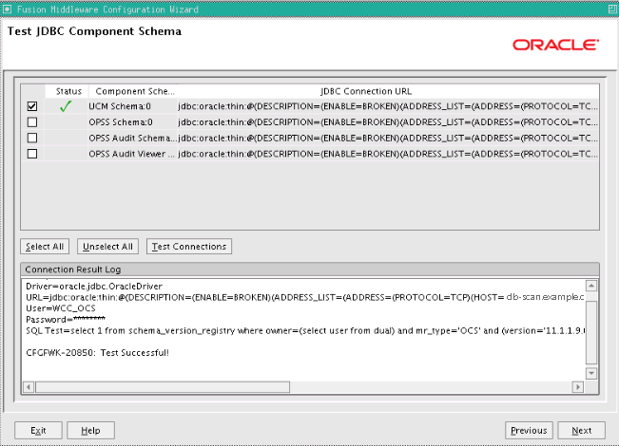Tick the OPSS Audit Schema checkbox
619x446 pixels.
pos(32,138)
